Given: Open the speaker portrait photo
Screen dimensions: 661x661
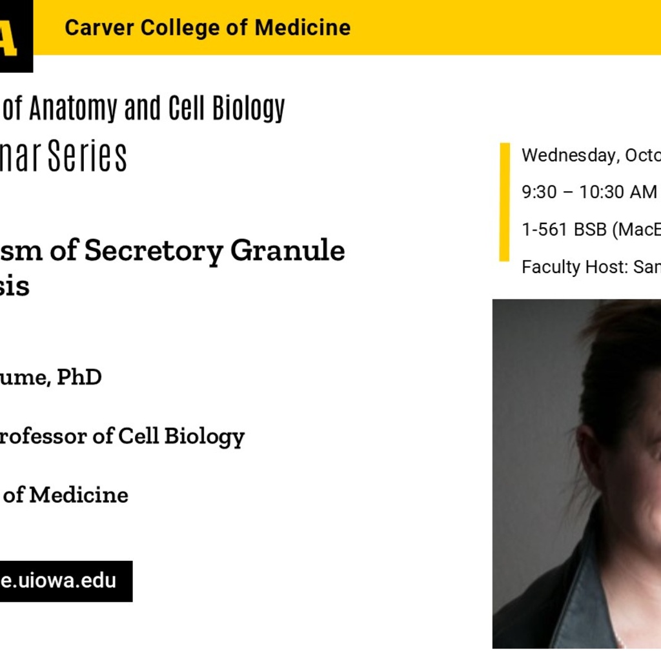Looking at the screenshot, I should [576, 473].
